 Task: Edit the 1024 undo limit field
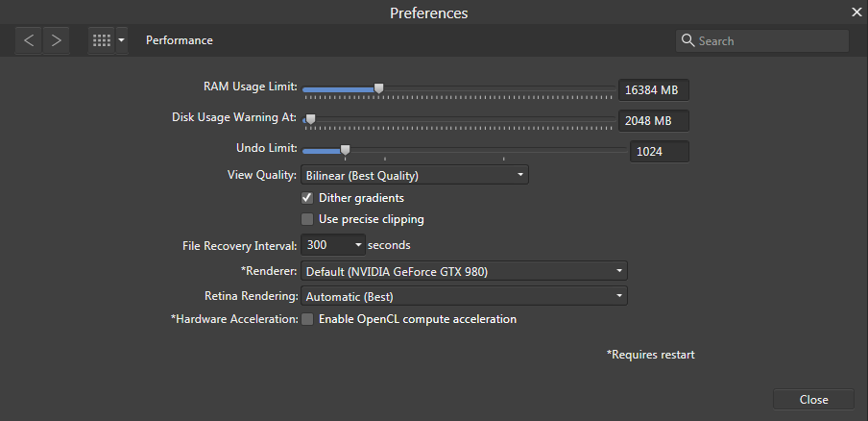pyautogui.click(x=660, y=152)
